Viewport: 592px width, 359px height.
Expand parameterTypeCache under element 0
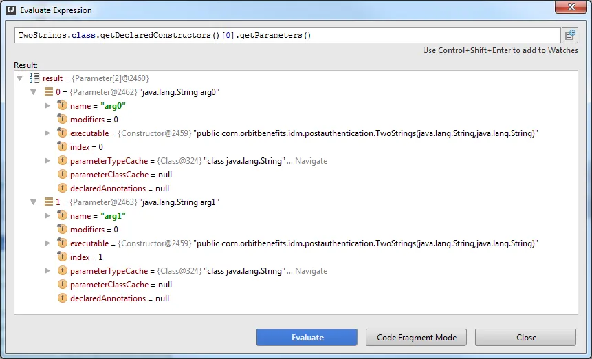click(47, 161)
